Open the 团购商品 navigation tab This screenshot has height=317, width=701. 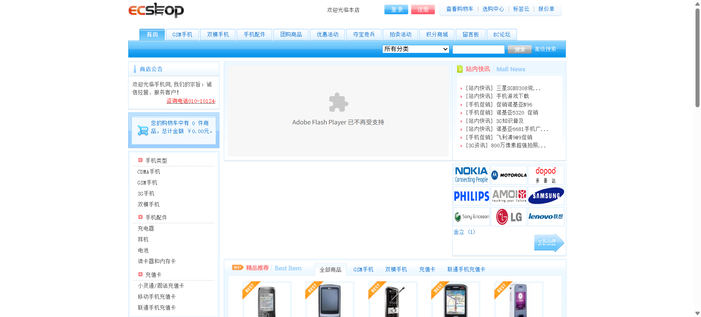coord(291,35)
